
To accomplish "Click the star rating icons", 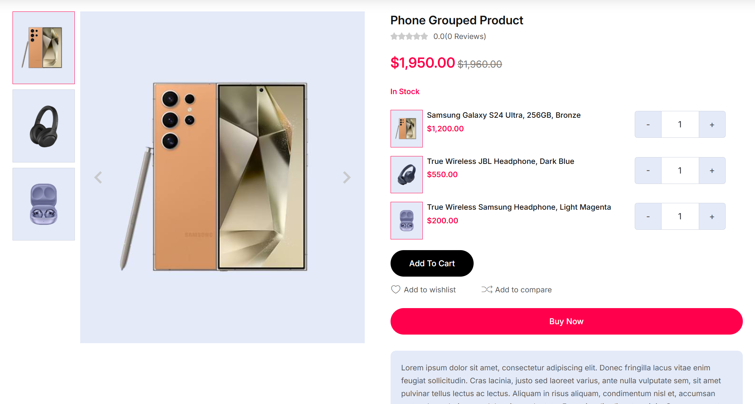I will point(409,36).
